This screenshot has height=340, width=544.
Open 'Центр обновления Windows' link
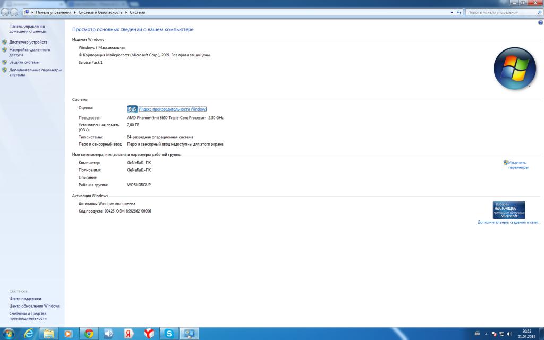click(35, 306)
